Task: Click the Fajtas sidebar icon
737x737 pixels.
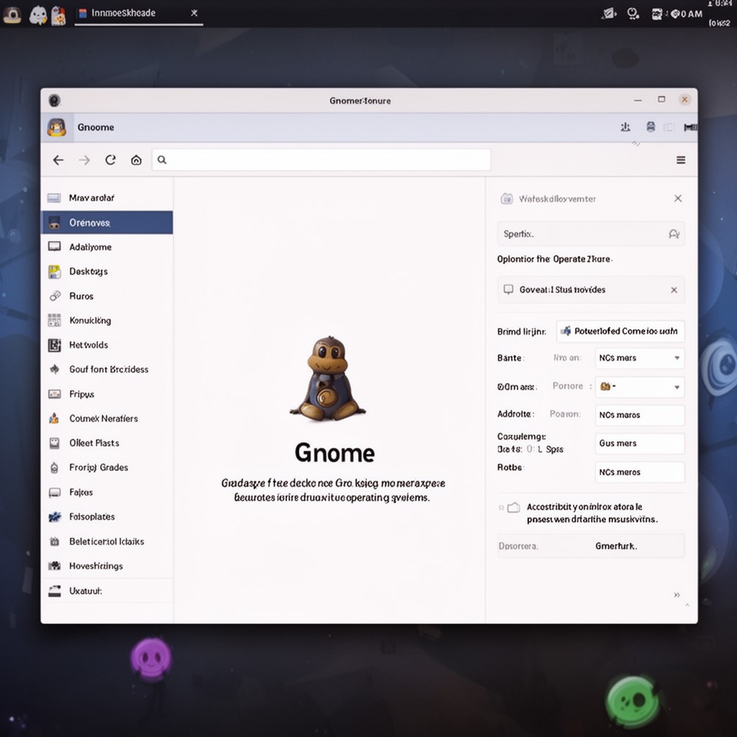Action: (x=55, y=492)
